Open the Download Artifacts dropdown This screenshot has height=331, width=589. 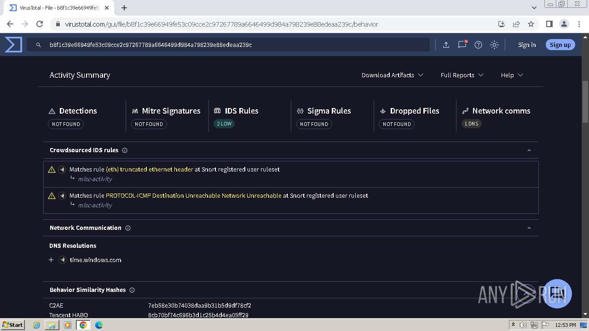392,75
